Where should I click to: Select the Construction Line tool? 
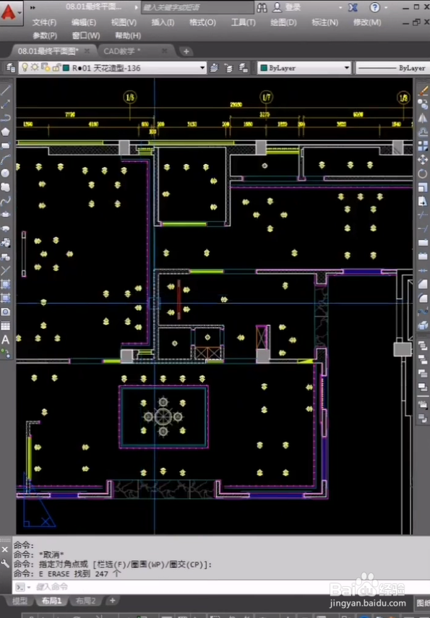tap(6, 104)
